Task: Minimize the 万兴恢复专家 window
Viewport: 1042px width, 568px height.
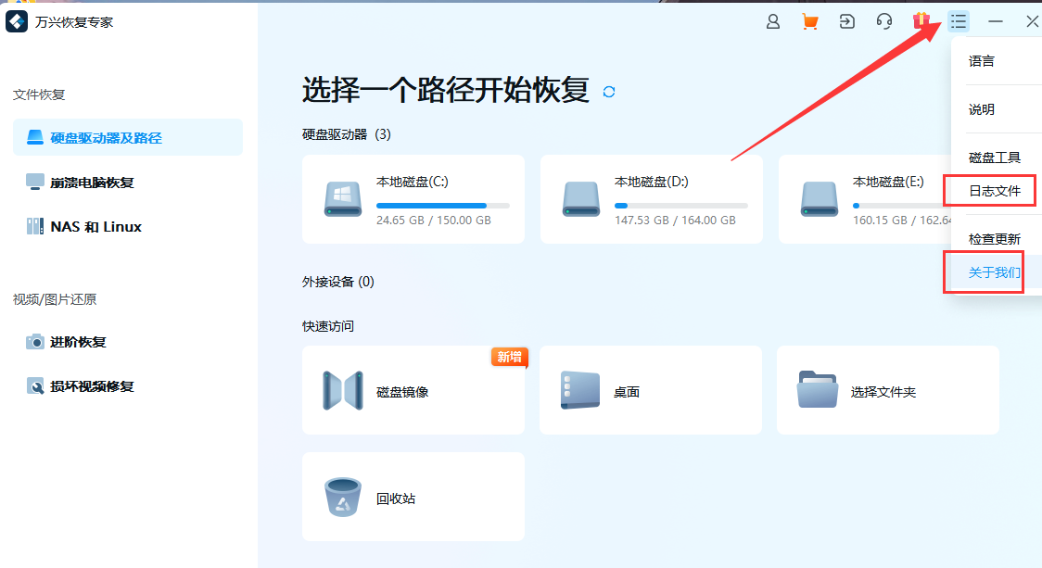Action: click(996, 22)
